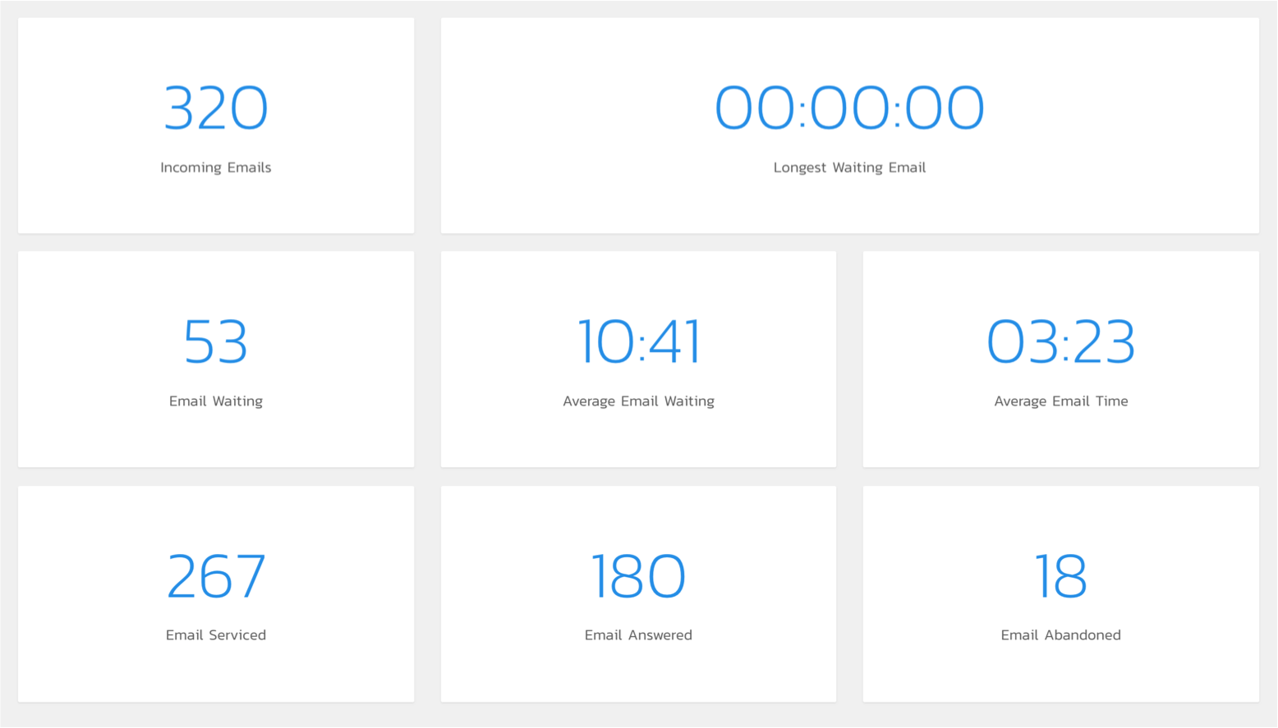
Task: Click the word Serviced in the bottom-left card
Action: tap(237, 635)
